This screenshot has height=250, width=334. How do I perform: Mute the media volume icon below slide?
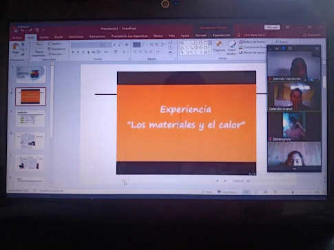tap(248, 181)
